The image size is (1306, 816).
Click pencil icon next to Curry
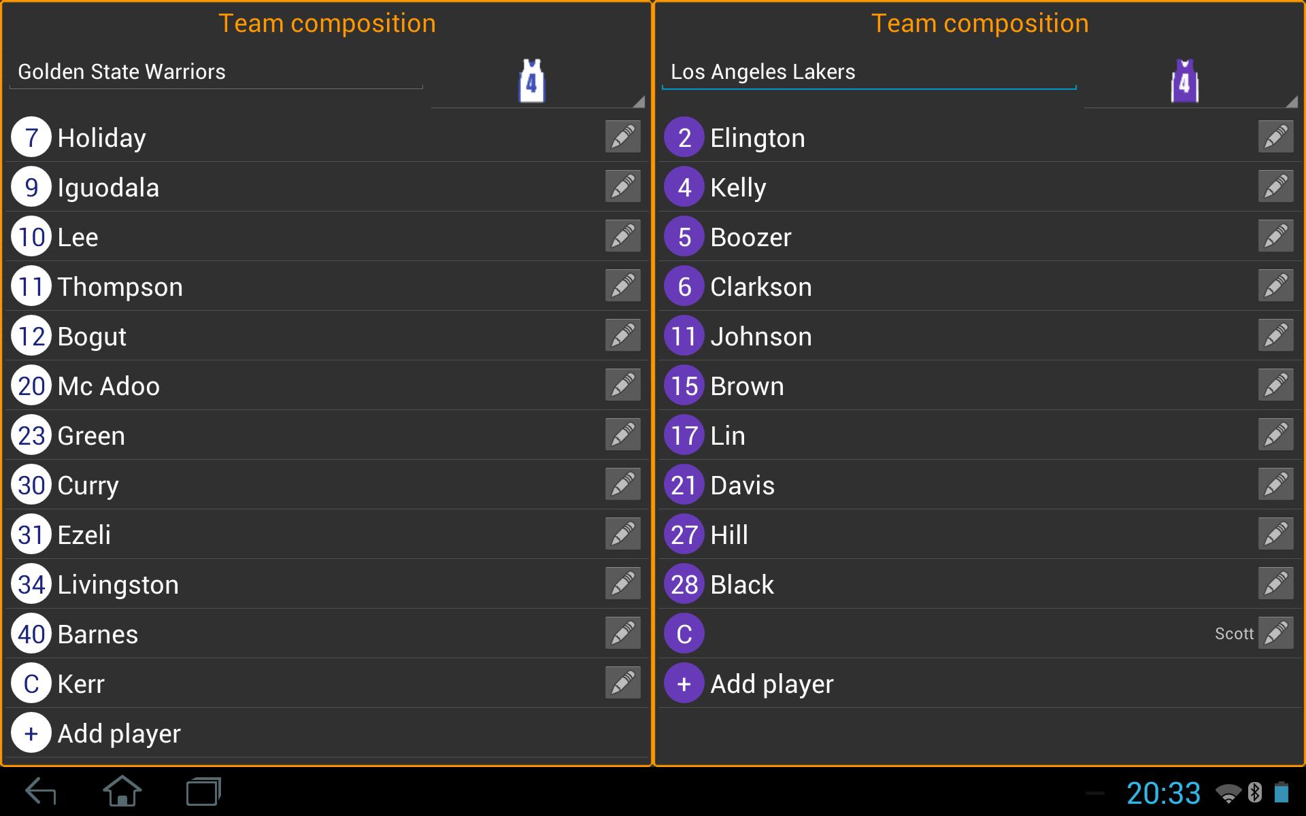click(622, 485)
